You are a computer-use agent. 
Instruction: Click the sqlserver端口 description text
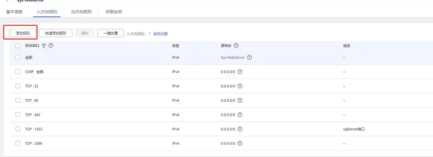pos(354,129)
